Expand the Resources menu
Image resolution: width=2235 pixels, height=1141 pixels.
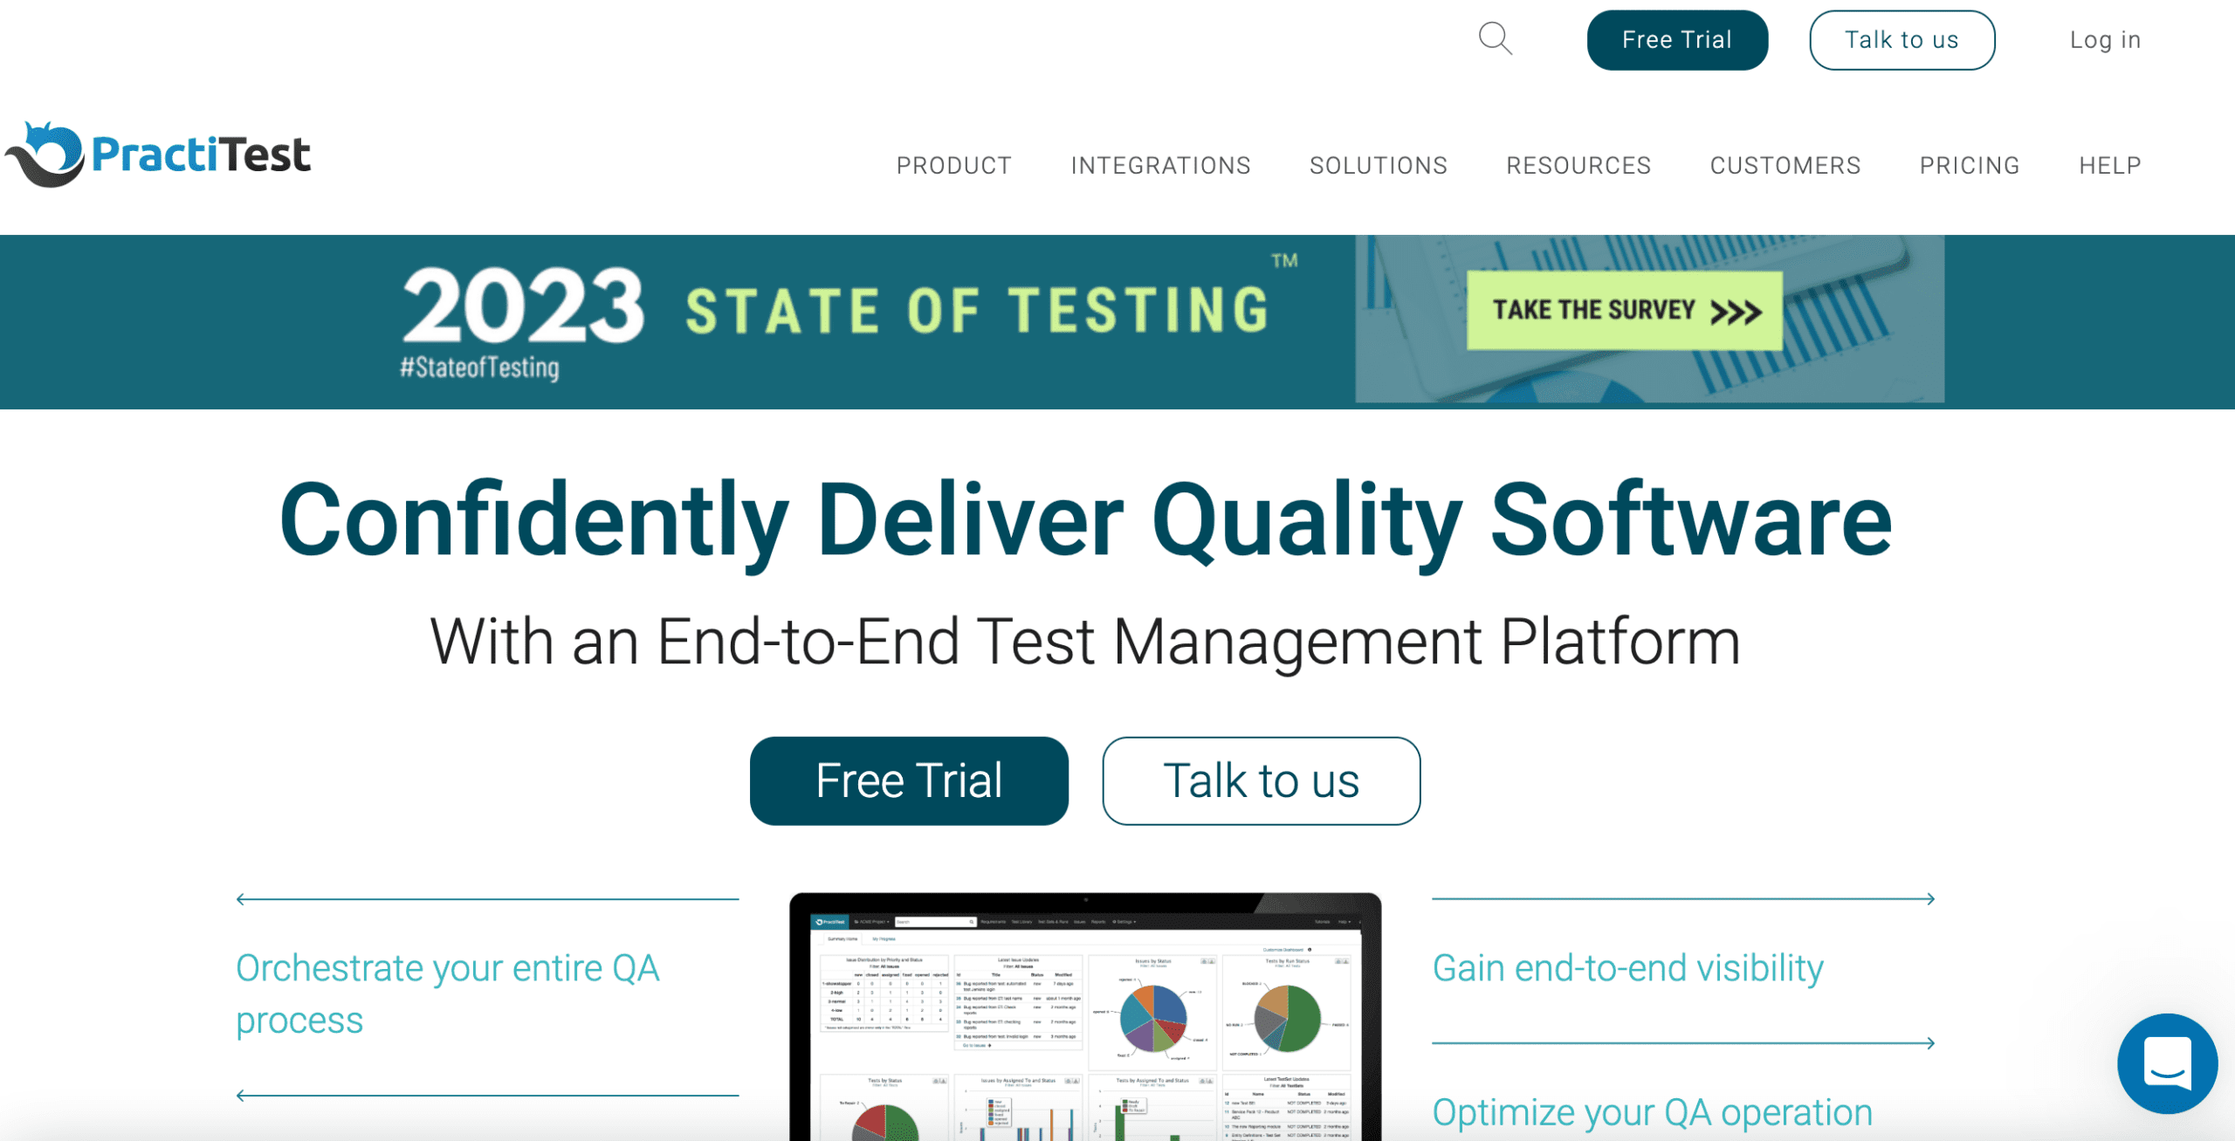click(1578, 165)
